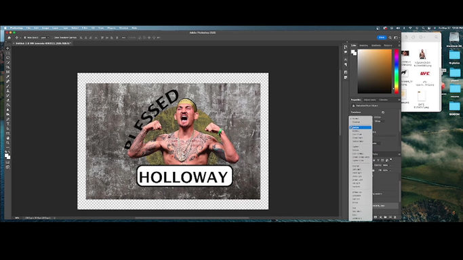The width and height of the screenshot is (463, 260).
Task: Select the Lasso tool
Action: point(7,58)
